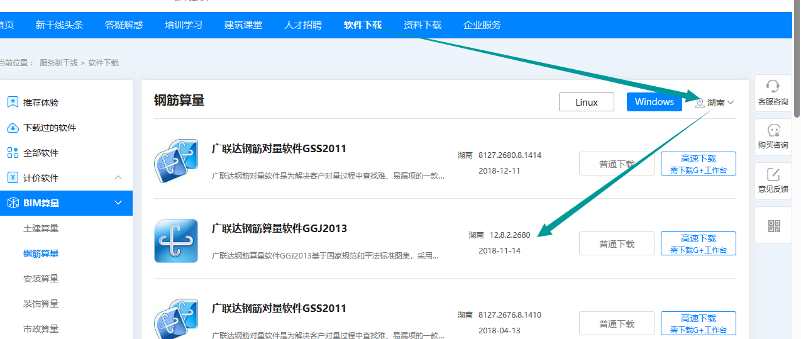Open the 建筑课堂 nav tab
This screenshot has width=801, height=339.
click(243, 25)
